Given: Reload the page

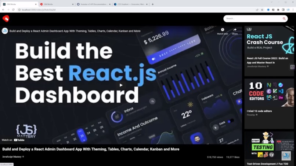Looking at the screenshot, I should point(13,10).
